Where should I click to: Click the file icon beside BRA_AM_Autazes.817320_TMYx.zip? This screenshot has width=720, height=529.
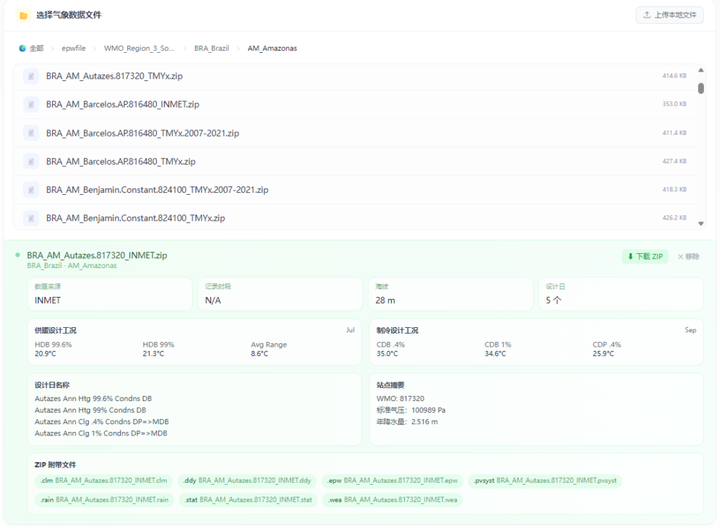(31, 76)
